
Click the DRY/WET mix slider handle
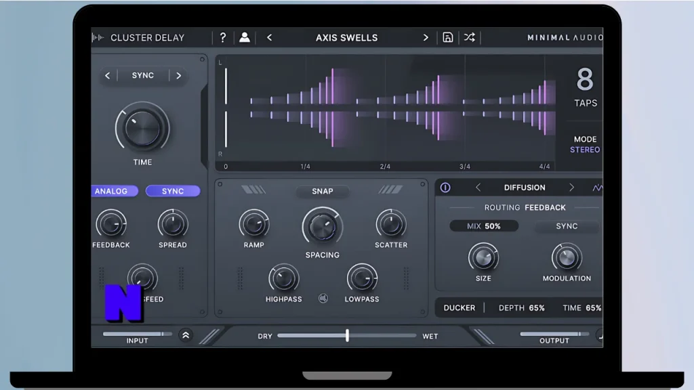[347, 335]
